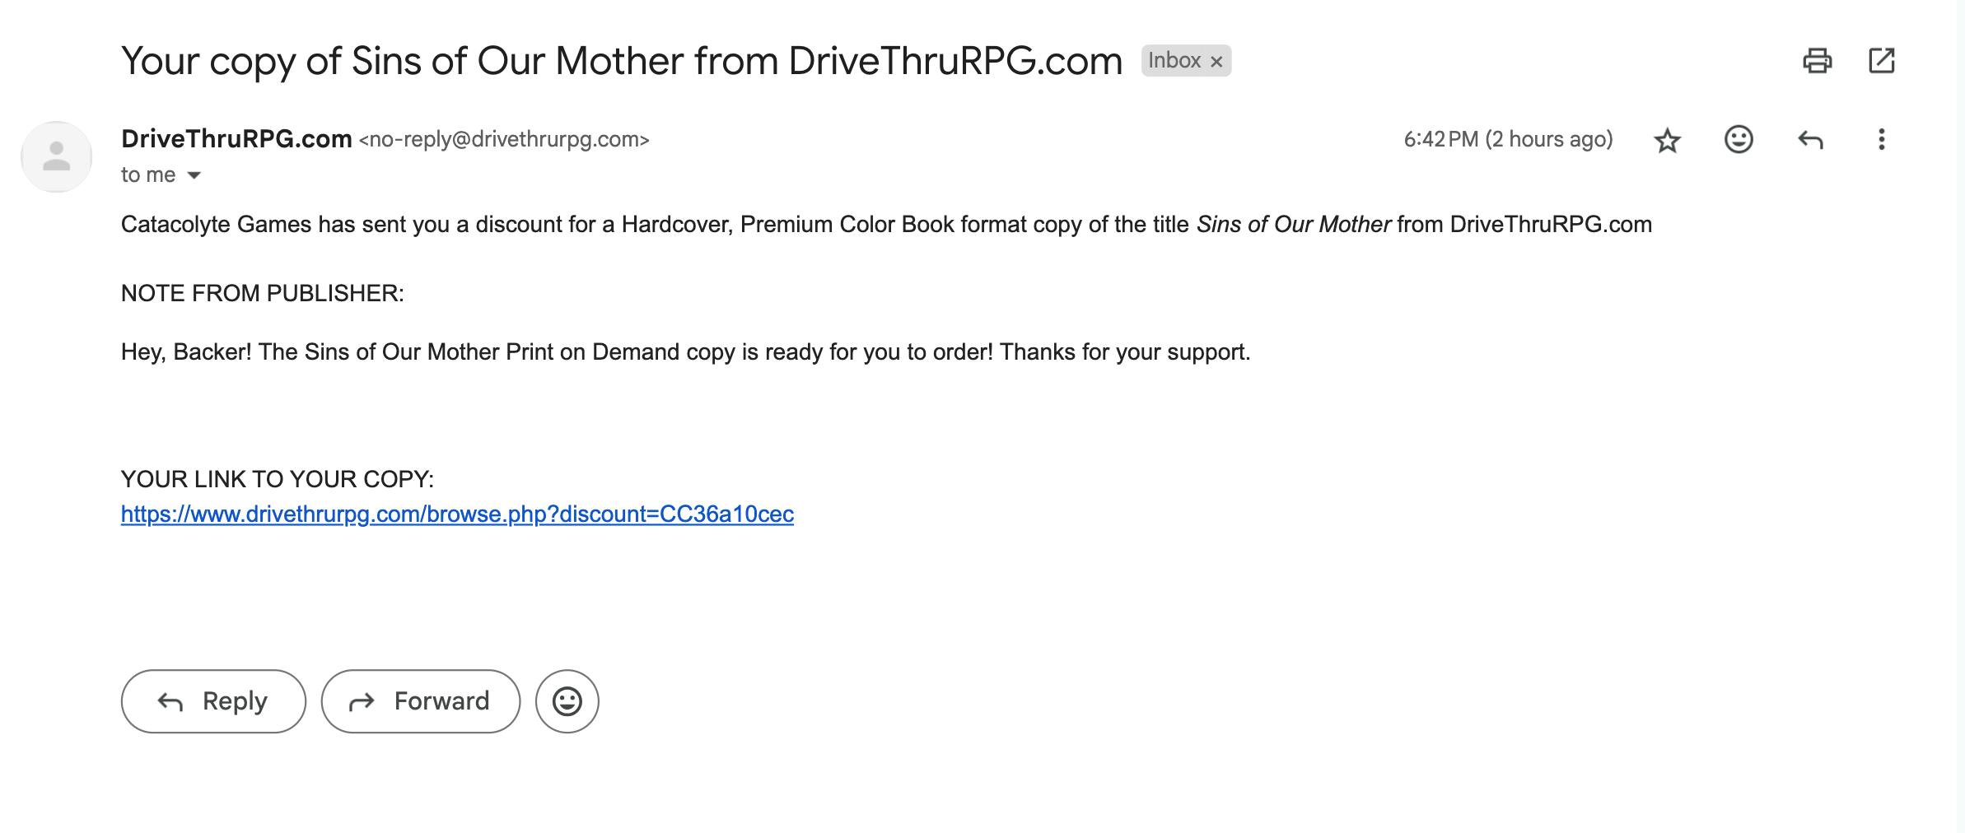Open email in a new window
The height and width of the screenshot is (833, 1965).
1882,61
